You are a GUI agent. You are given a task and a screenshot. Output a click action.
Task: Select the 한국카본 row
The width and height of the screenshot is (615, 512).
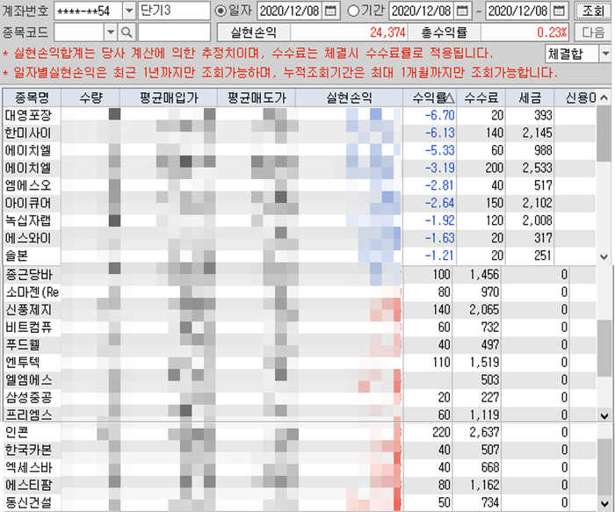coord(300,450)
